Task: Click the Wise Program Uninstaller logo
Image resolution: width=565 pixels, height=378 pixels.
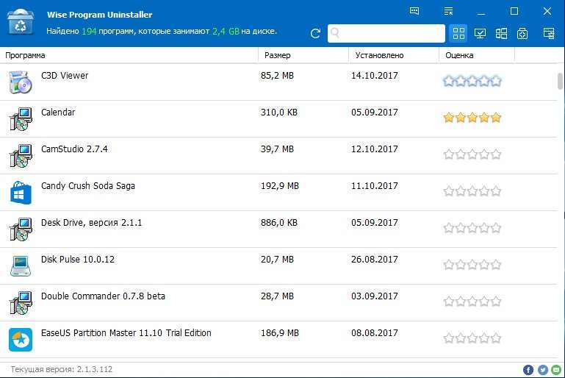Action: [21, 22]
